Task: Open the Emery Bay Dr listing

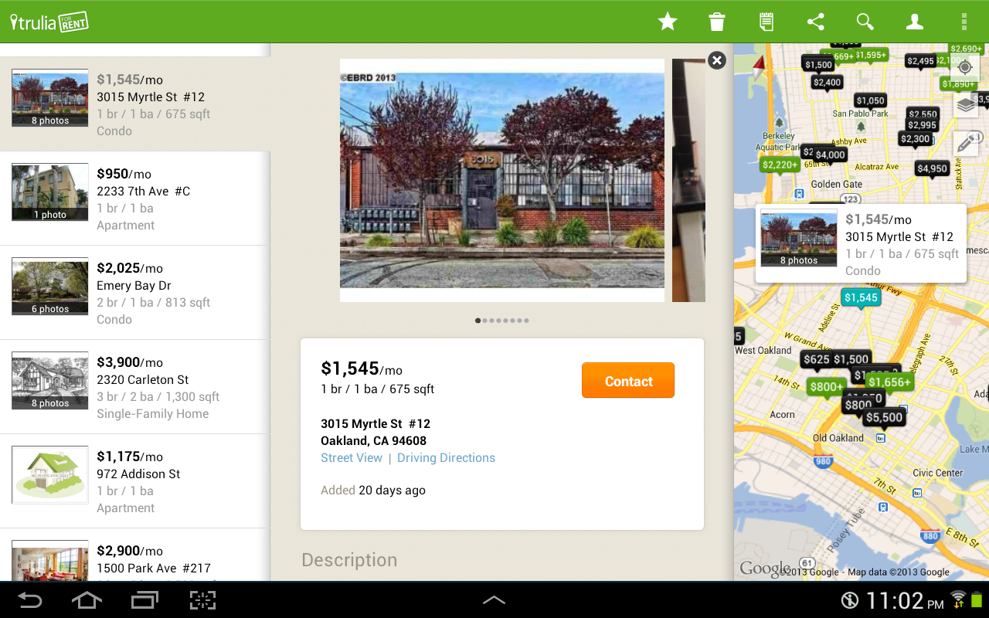Action: [135, 293]
